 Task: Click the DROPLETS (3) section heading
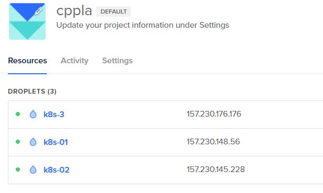(32, 92)
